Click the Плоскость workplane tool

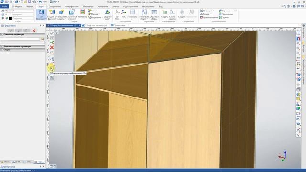click(132, 15)
